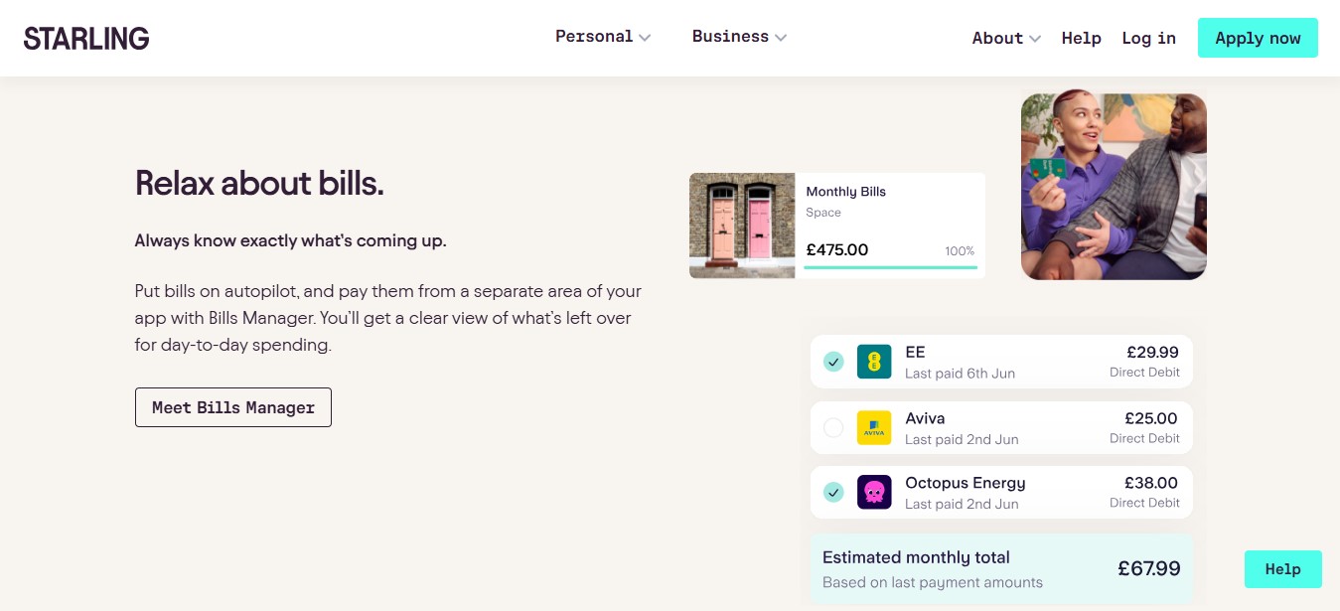1340x611 pixels.
Task: Uncheck the EE bill checkbox
Action: tap(833, 362)
